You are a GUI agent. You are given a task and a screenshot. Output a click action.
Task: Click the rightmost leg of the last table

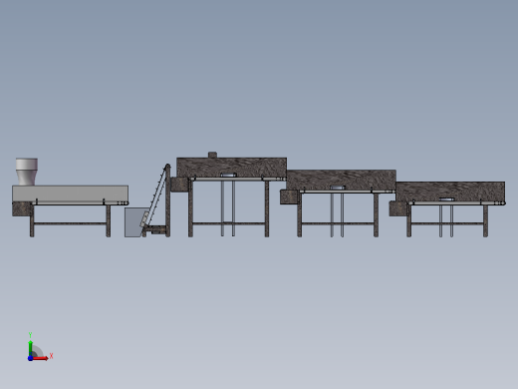point(485,220)
